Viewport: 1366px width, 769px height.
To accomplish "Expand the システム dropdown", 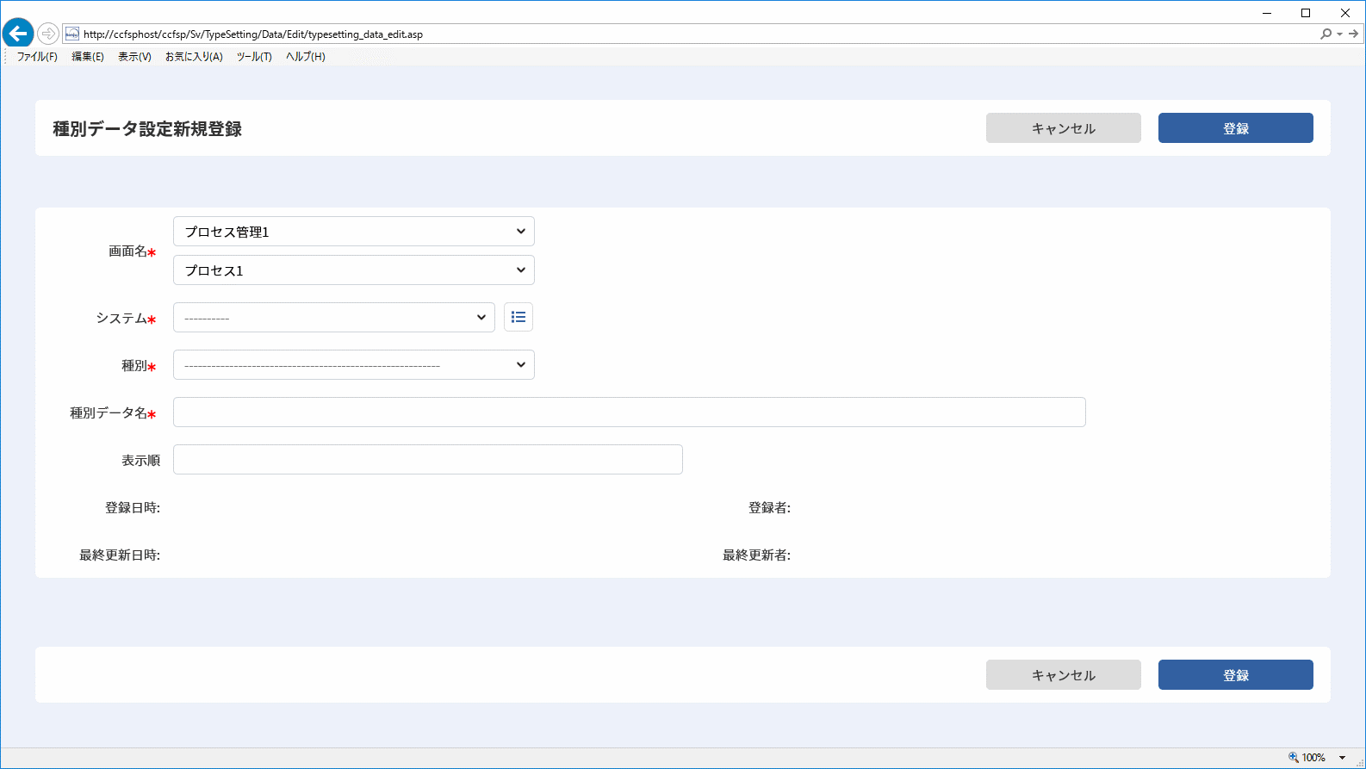I will [x=334, y=317].
